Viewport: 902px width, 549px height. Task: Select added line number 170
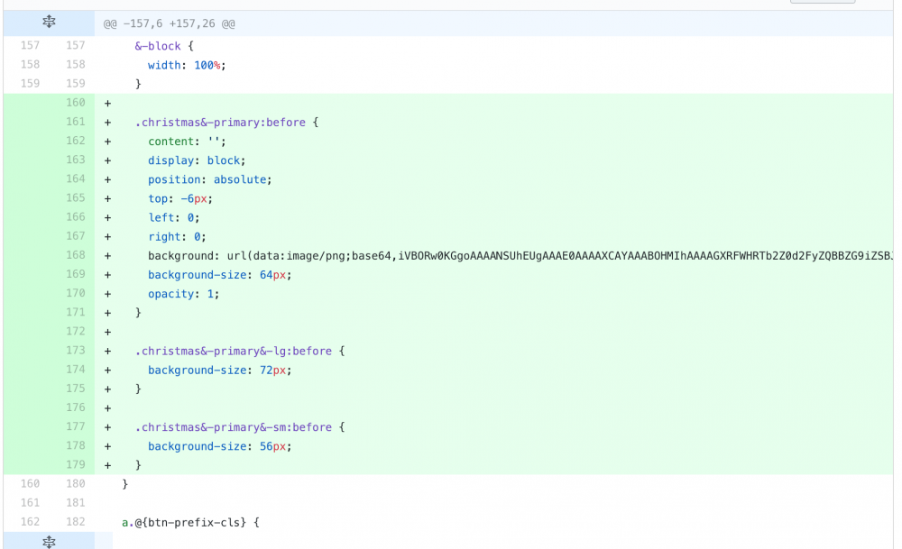click(75, 294)
